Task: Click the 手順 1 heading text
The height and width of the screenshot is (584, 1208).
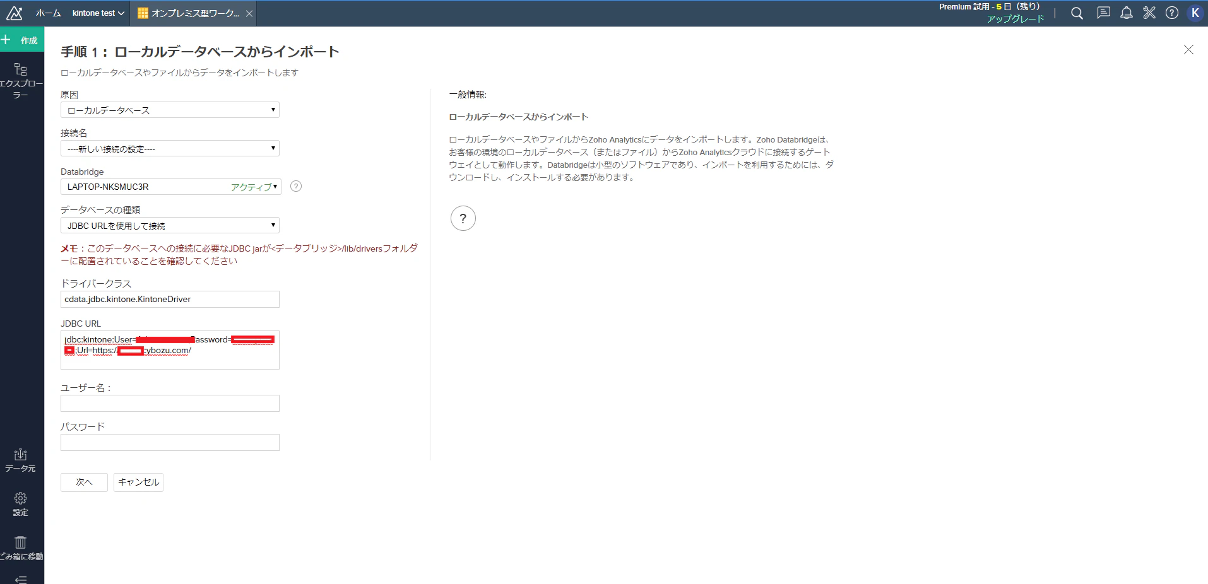Action: 200,52
